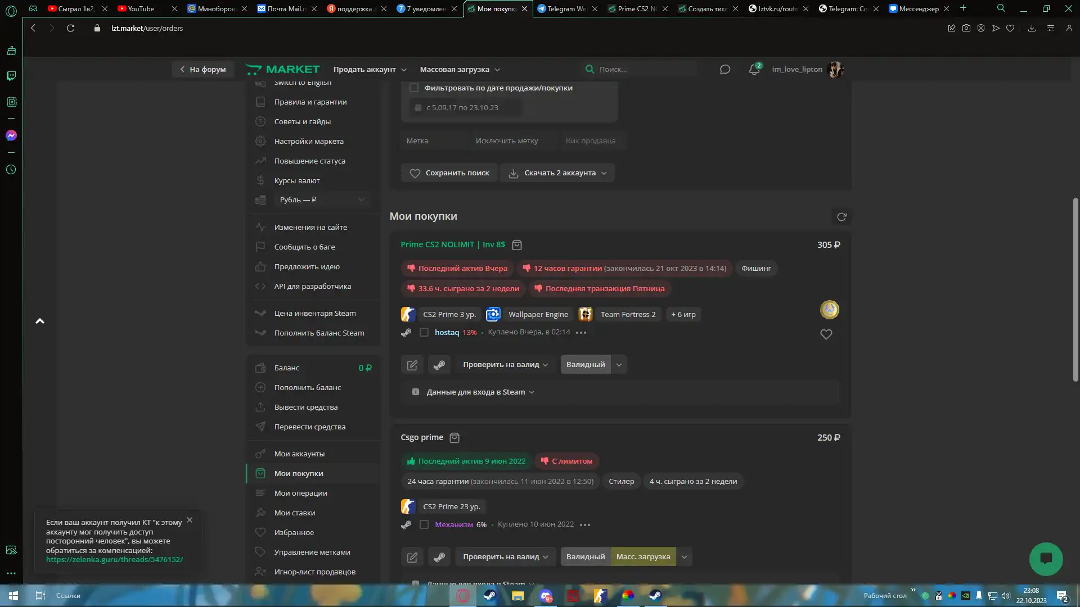Click the seller badge coin icon on first purchase

(x=829, y=310)
